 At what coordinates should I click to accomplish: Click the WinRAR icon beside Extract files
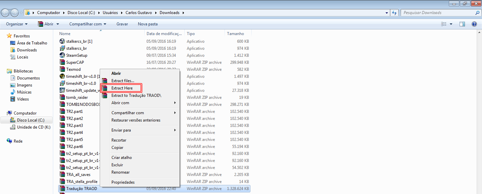click(x=105, y=81)
